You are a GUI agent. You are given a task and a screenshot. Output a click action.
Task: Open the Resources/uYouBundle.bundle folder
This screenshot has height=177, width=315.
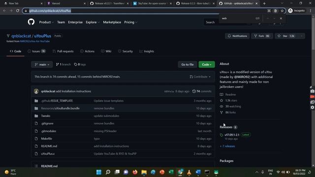point(60,108)
